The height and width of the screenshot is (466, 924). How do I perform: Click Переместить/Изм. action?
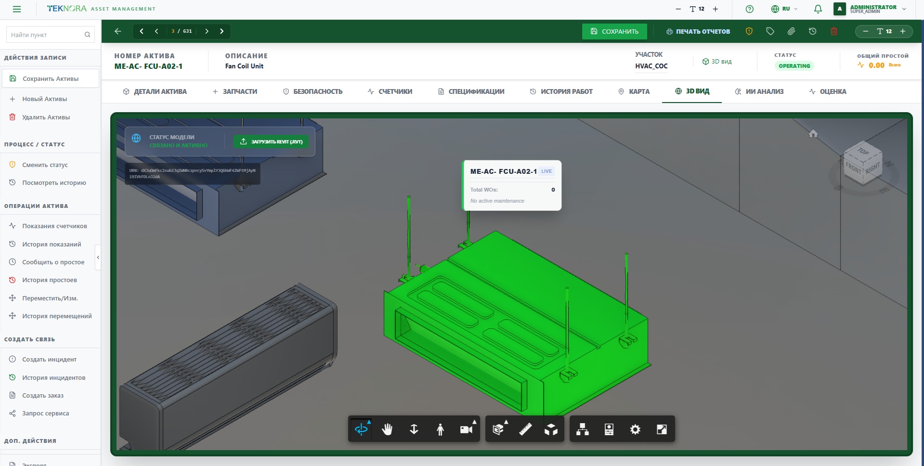[50, 298]
